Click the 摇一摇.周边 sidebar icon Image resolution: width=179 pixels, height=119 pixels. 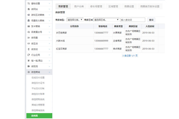pyautogui.click(x=29, y=61)
